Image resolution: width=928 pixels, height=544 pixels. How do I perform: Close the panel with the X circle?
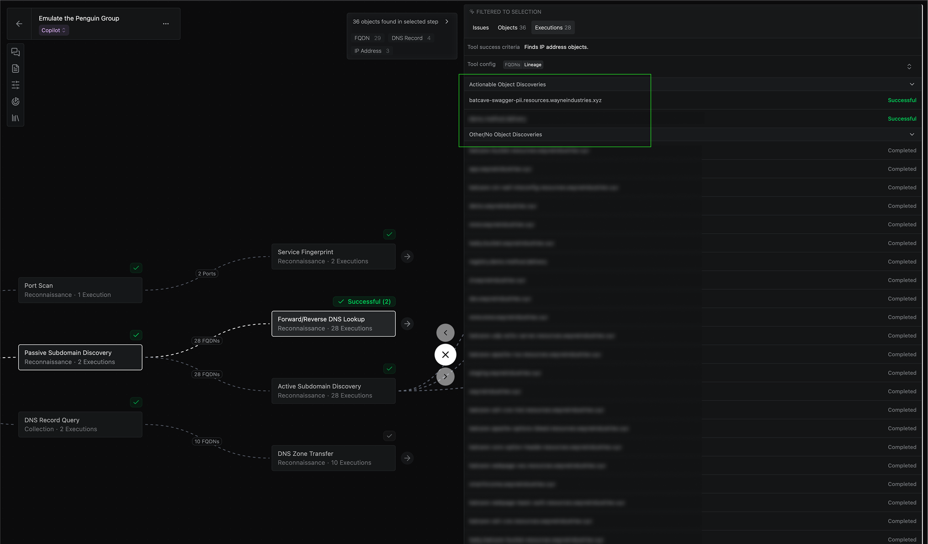pyautogui.click(x=445, y=354)
